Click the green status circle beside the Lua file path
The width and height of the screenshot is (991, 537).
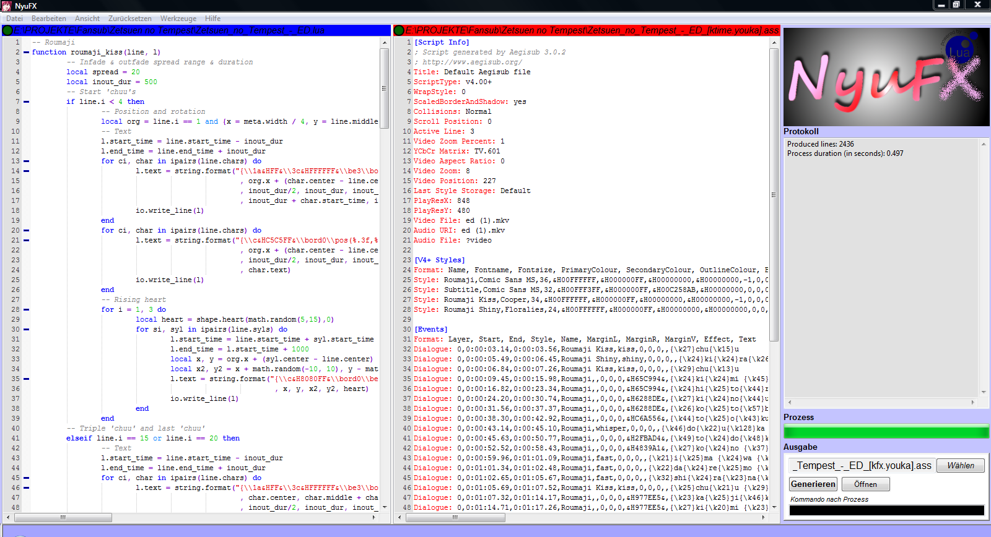(7, 30)
